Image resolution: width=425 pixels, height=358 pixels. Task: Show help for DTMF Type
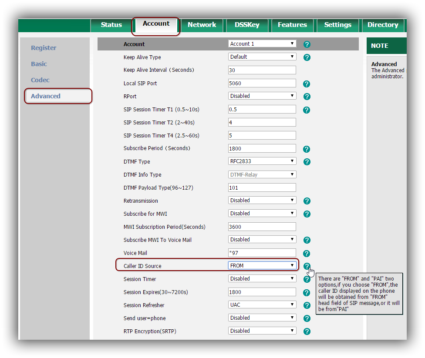point(307,162)
